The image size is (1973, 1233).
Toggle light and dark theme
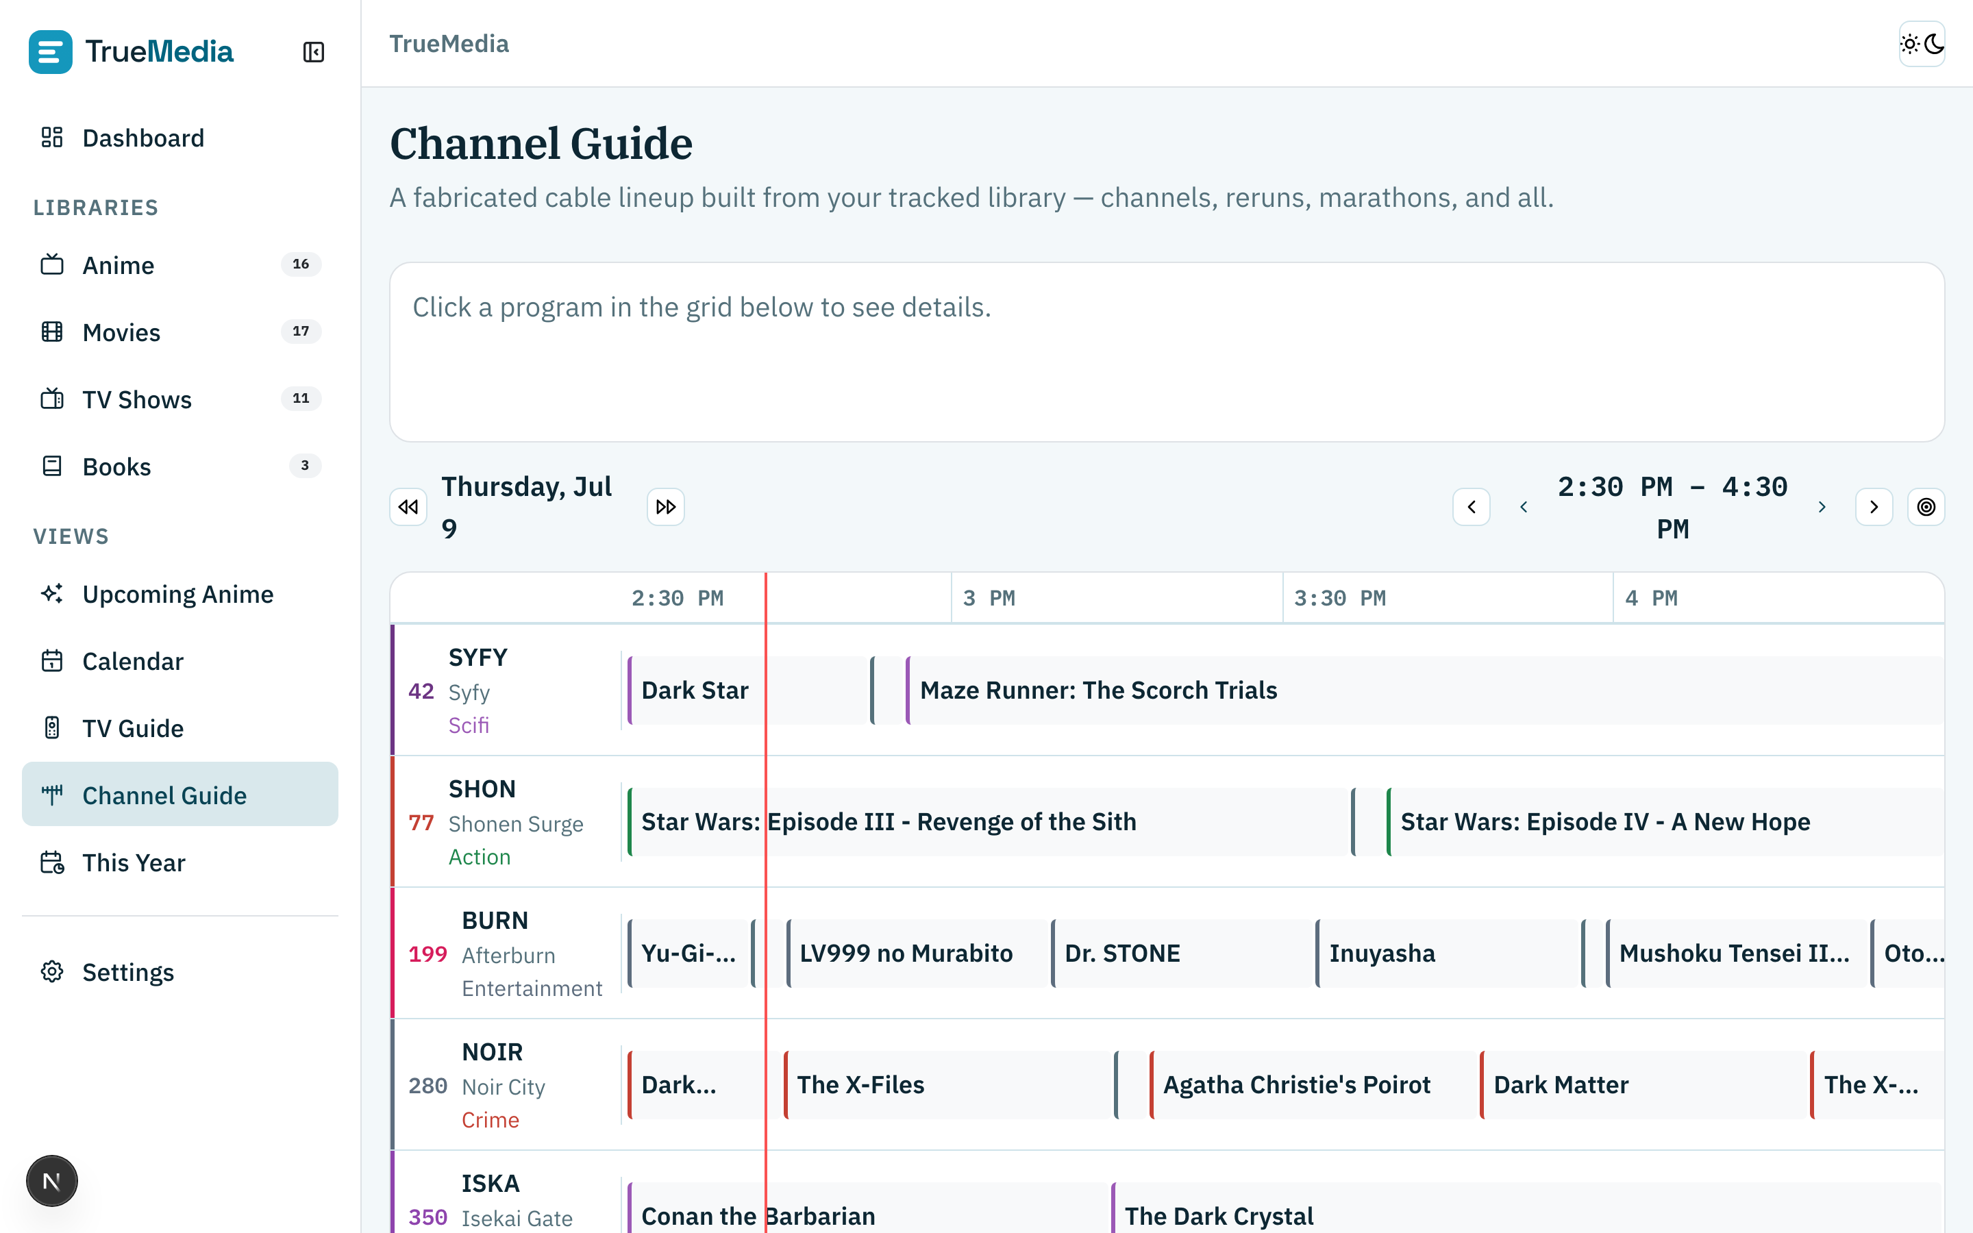(1922, 44)
